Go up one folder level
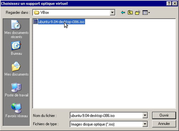Screen dimensions: 179x131 tap(130, 13)
